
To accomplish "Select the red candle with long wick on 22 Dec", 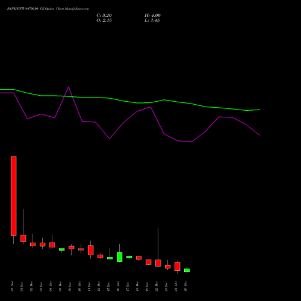I will tap(158, 263).
